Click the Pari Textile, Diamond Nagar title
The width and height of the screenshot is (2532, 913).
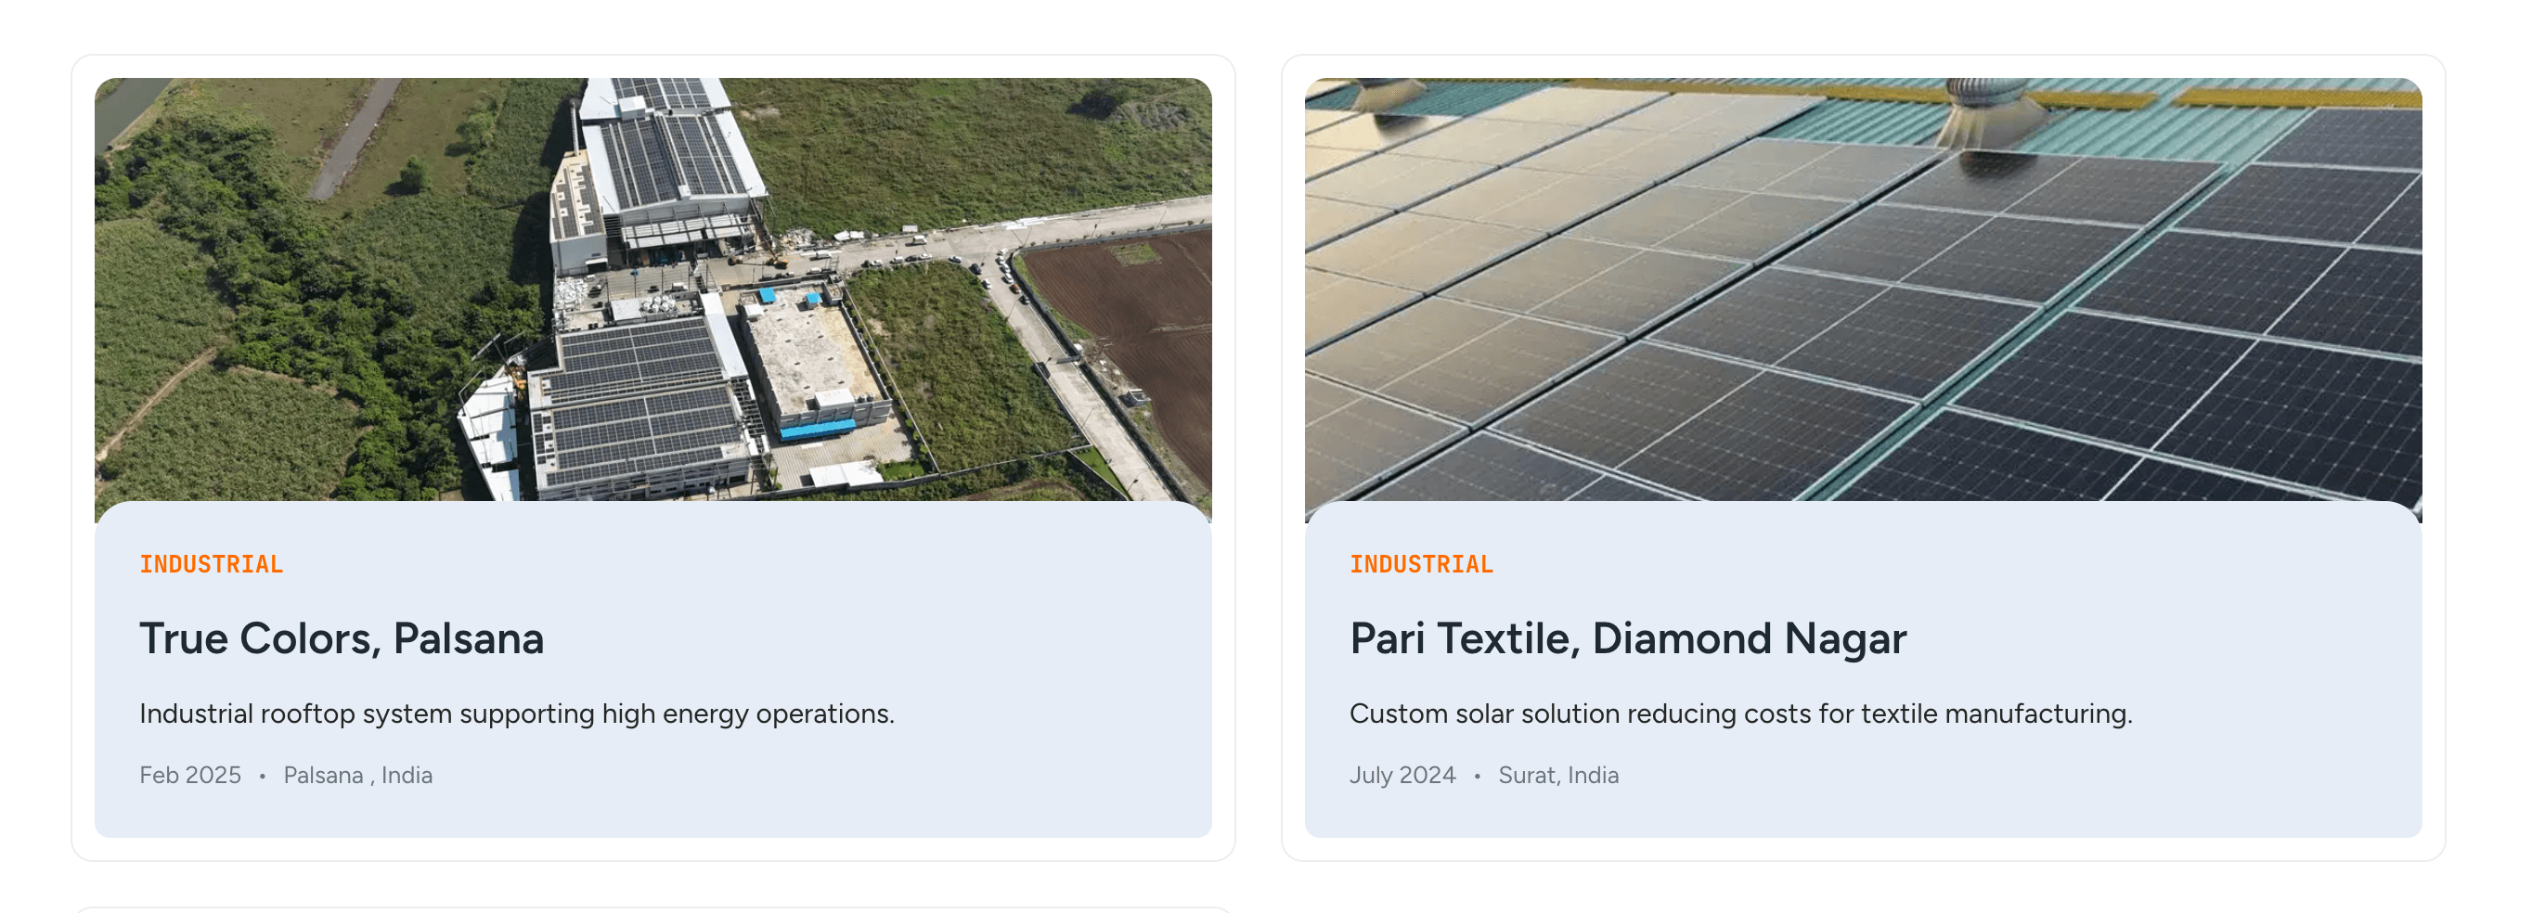pyautogui.click(x=1628, y=638)
